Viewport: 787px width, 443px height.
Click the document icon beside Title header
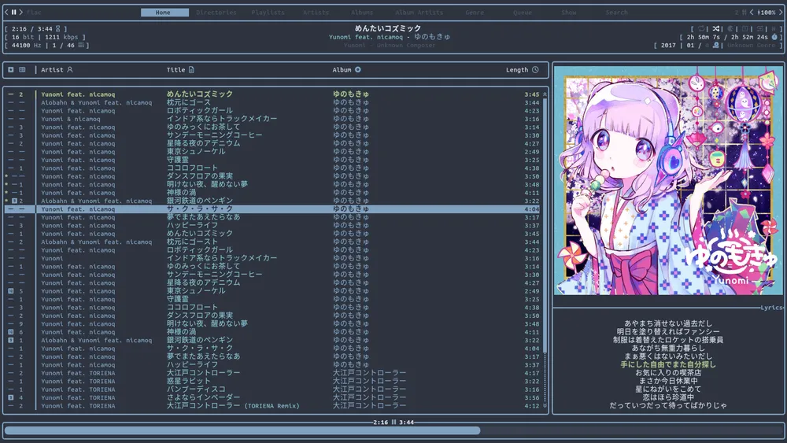point(191,70)
